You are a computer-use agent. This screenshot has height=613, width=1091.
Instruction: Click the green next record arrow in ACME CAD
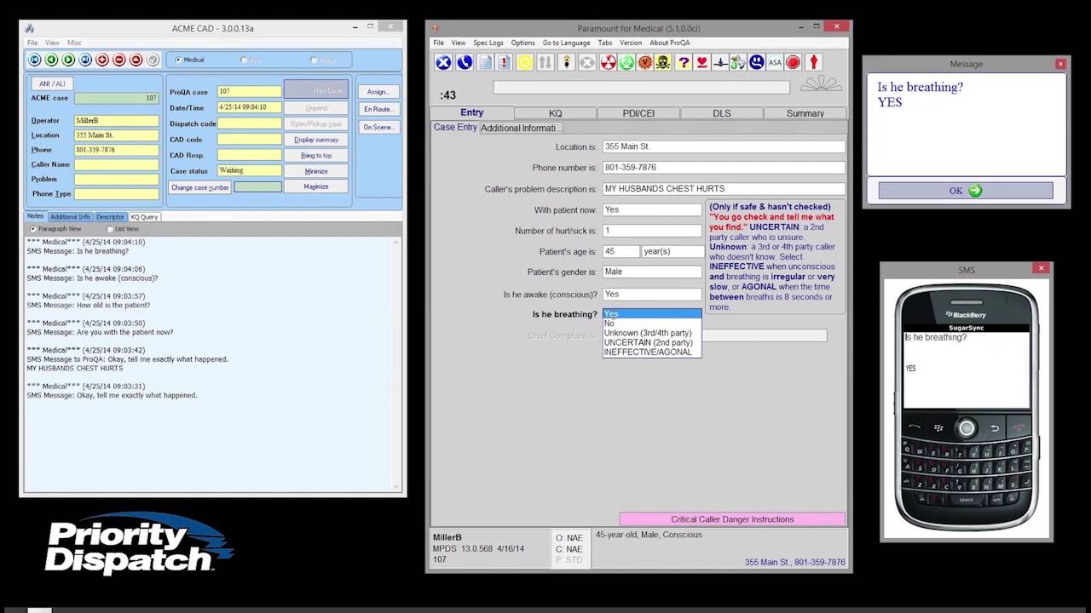point(68,60)
